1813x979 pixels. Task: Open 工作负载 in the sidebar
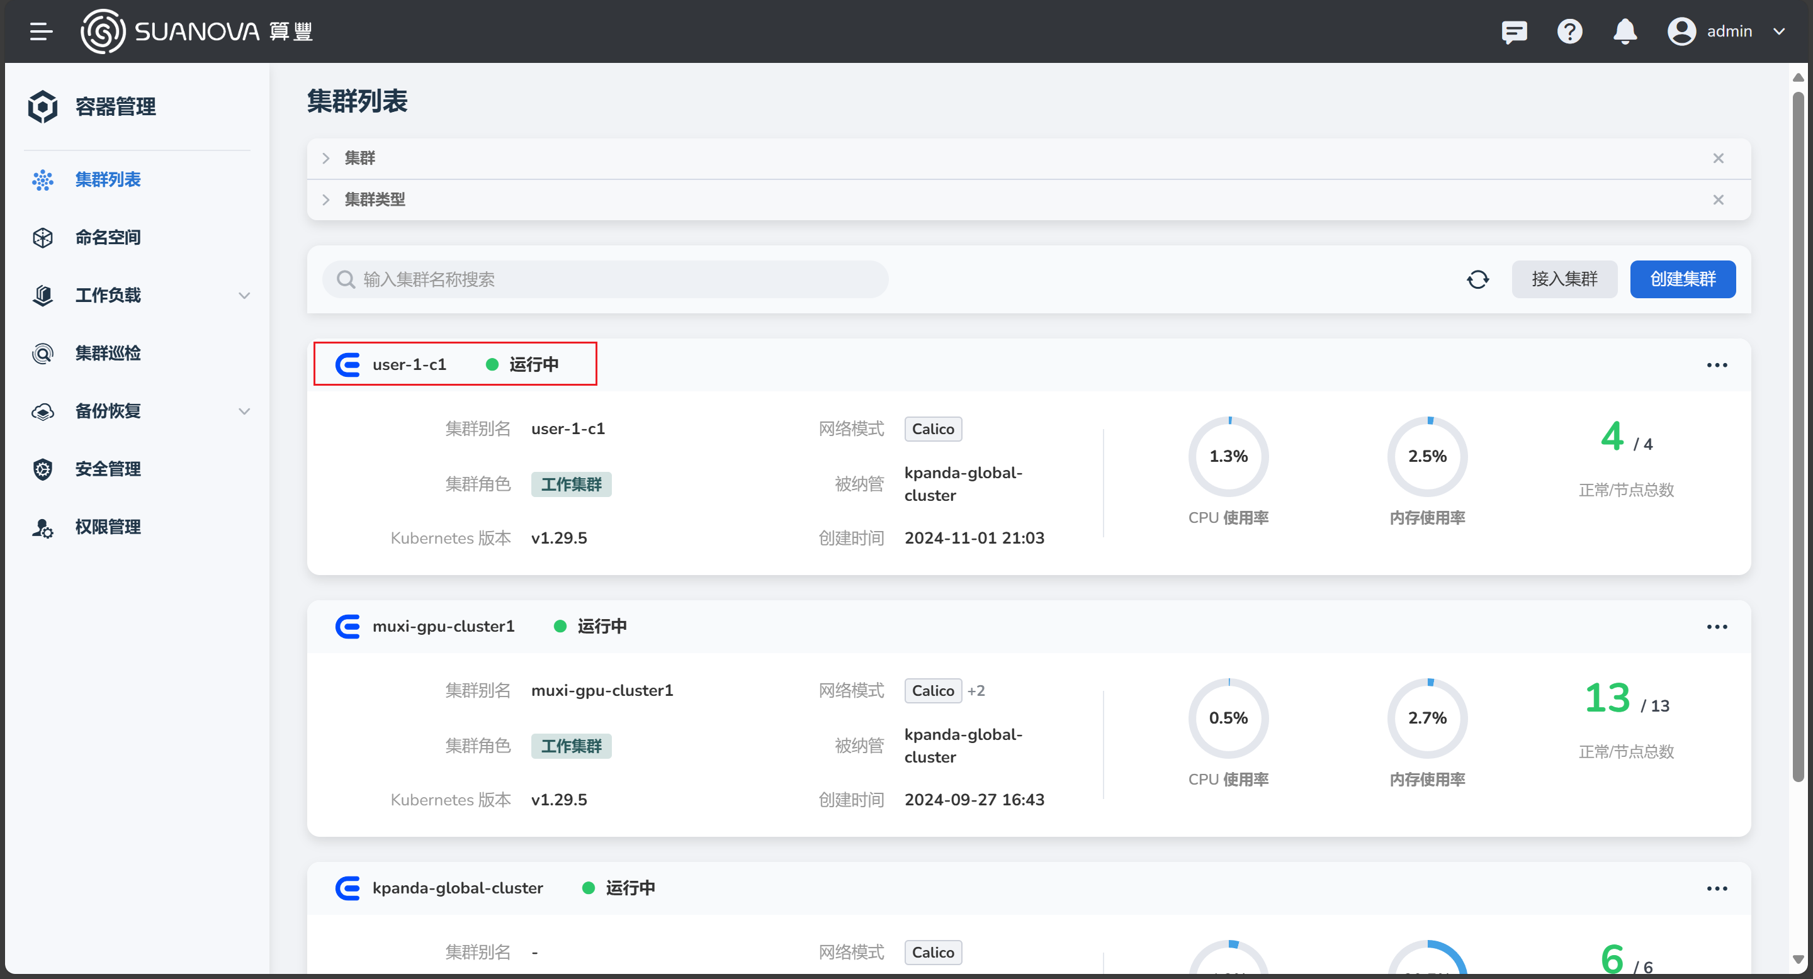point(108,295)
